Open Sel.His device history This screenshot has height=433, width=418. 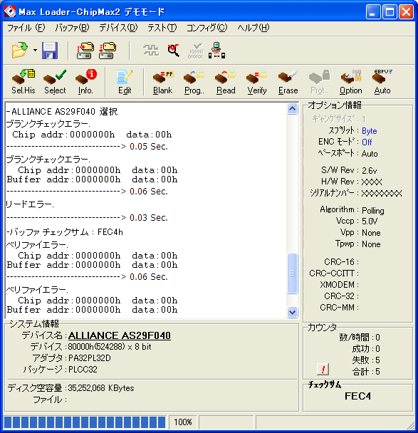(x=23, y=82)
